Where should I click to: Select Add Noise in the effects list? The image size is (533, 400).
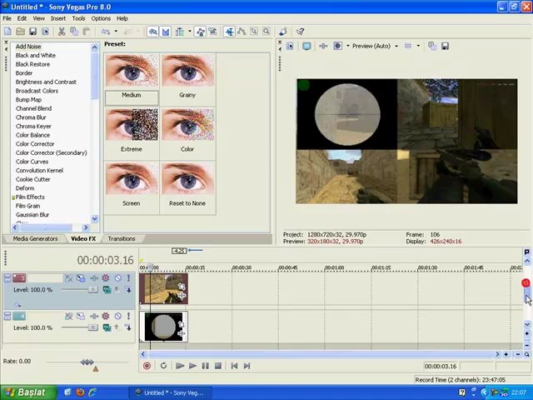pyautogui.click(x=28, y=47)
